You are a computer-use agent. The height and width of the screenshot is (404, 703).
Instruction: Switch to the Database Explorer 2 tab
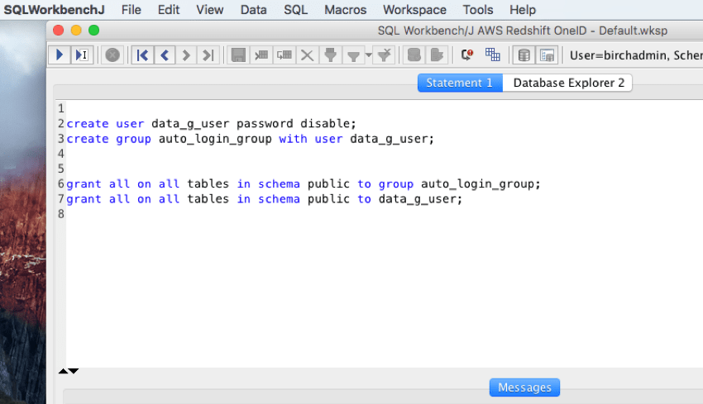click(x=567, y=83)
